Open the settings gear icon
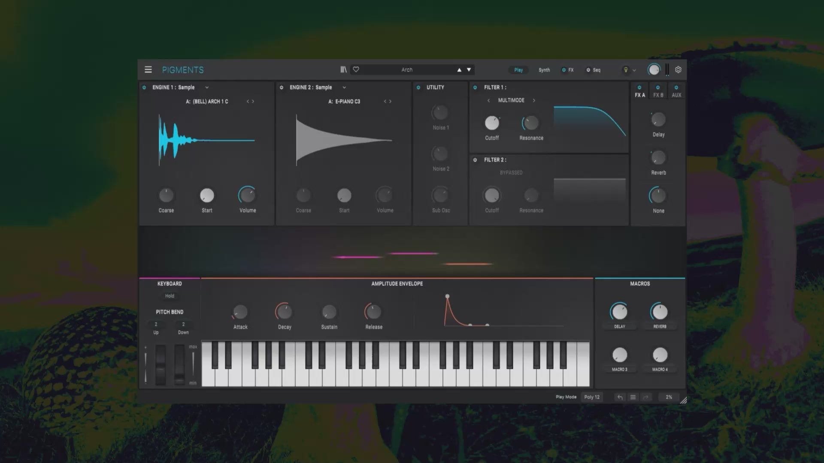The height and width of the screenshot is (463, 824). pyautogui.click(x=678, y=69)
